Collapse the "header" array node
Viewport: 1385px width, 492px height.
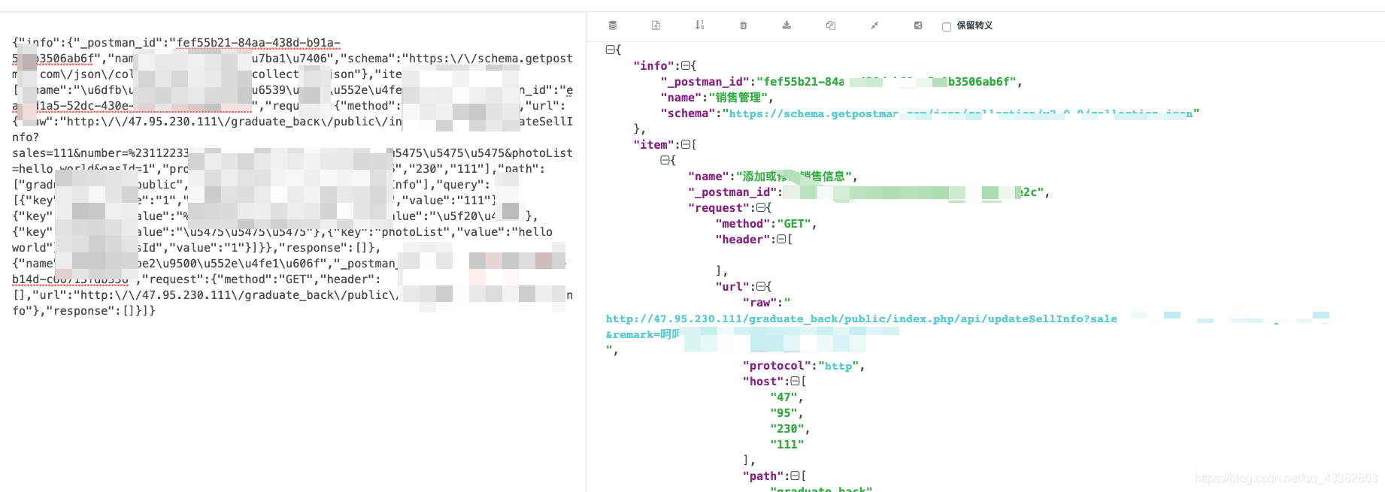(781, 240)
